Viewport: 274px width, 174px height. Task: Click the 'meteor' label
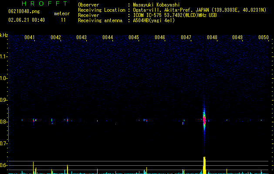point(62,13)
